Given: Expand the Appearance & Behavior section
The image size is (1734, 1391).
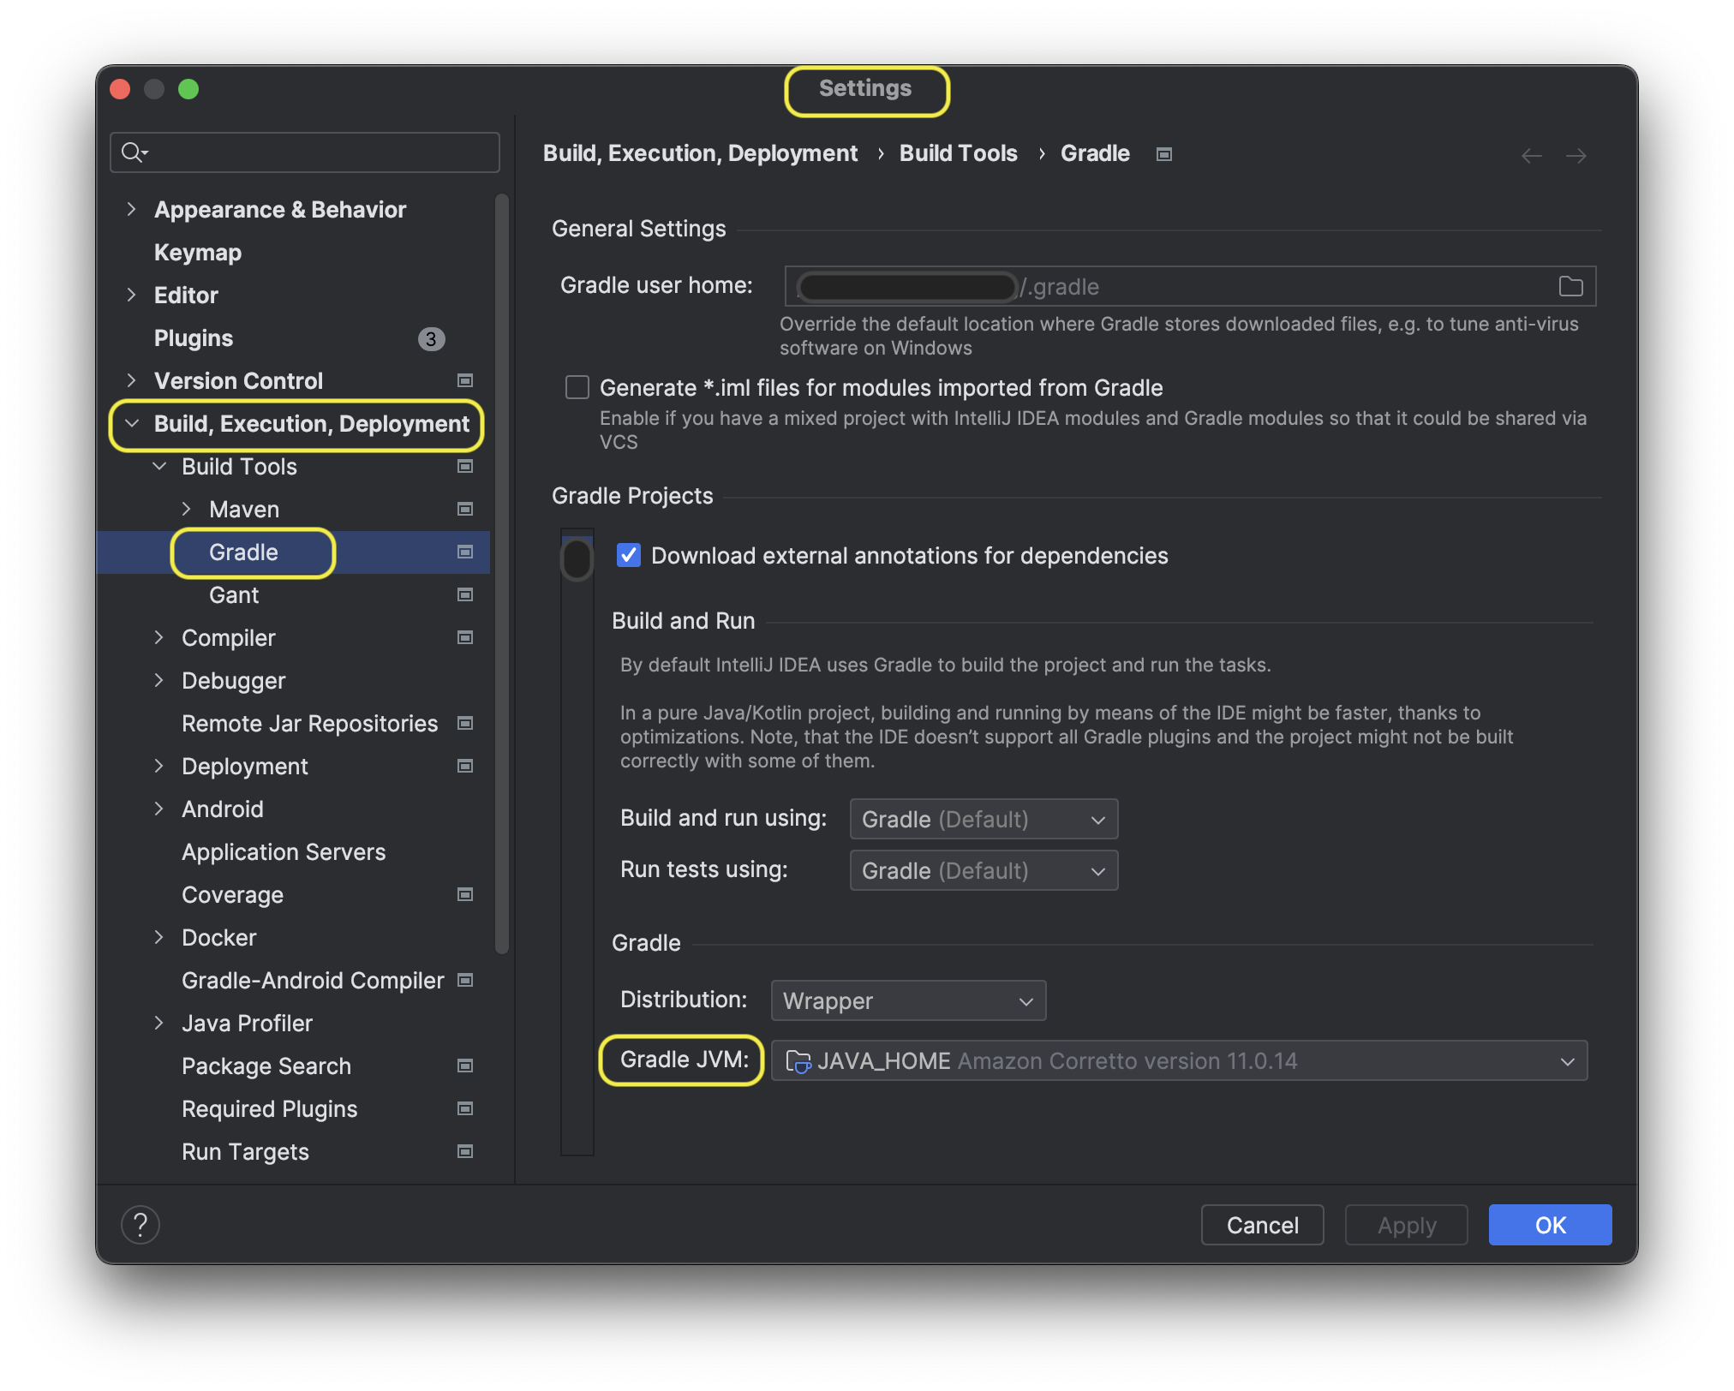Looking at the screenshot, I should click(131, 209).
